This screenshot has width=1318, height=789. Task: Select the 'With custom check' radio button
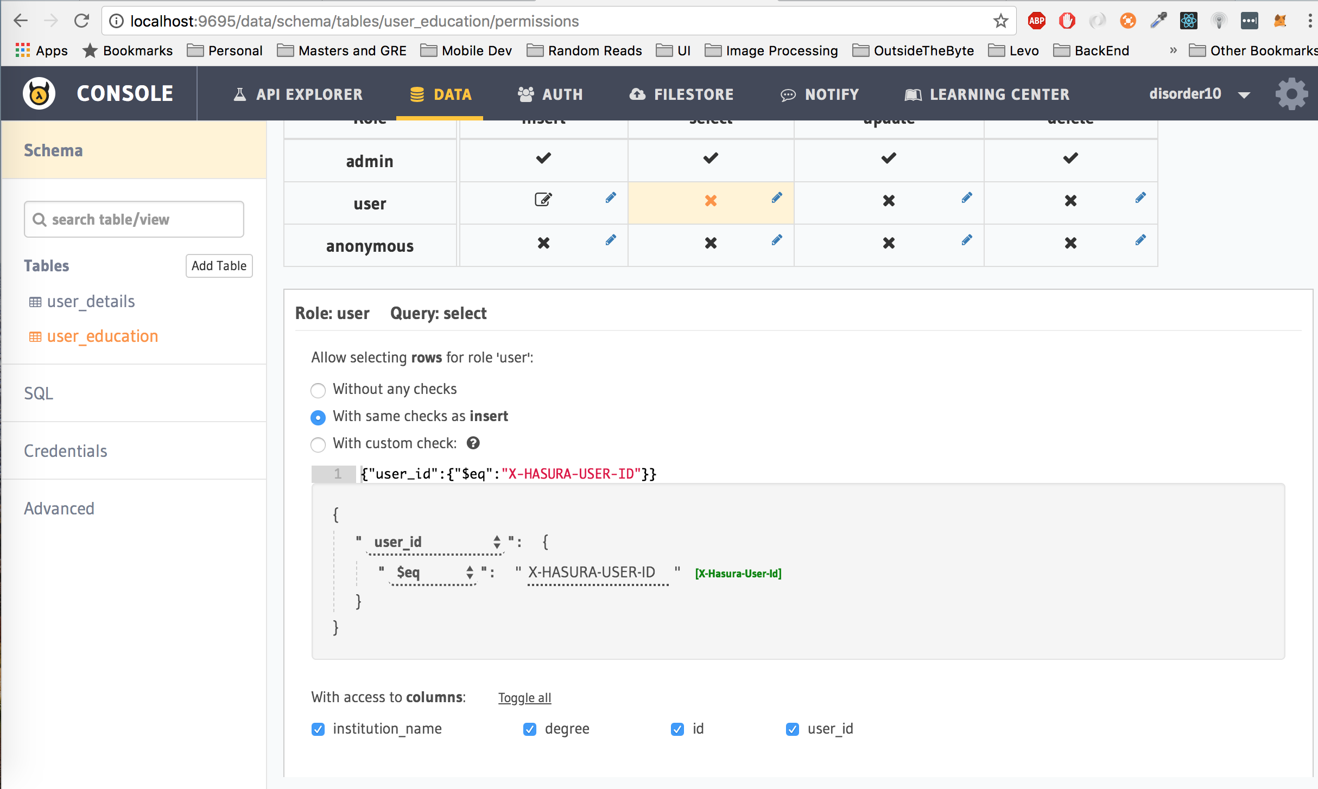pyautogui.click(x=319, y=442)
